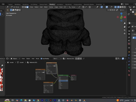Enable wireframe viewport shading
This screenshot has width=136, height=102.
118,7
